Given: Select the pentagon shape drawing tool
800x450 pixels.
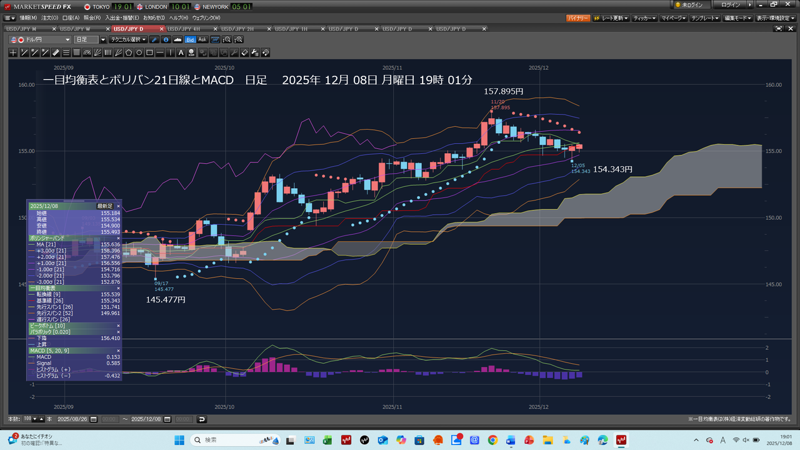Looking at the screenshot, I should pyautogui.click(x=129, y=53).
